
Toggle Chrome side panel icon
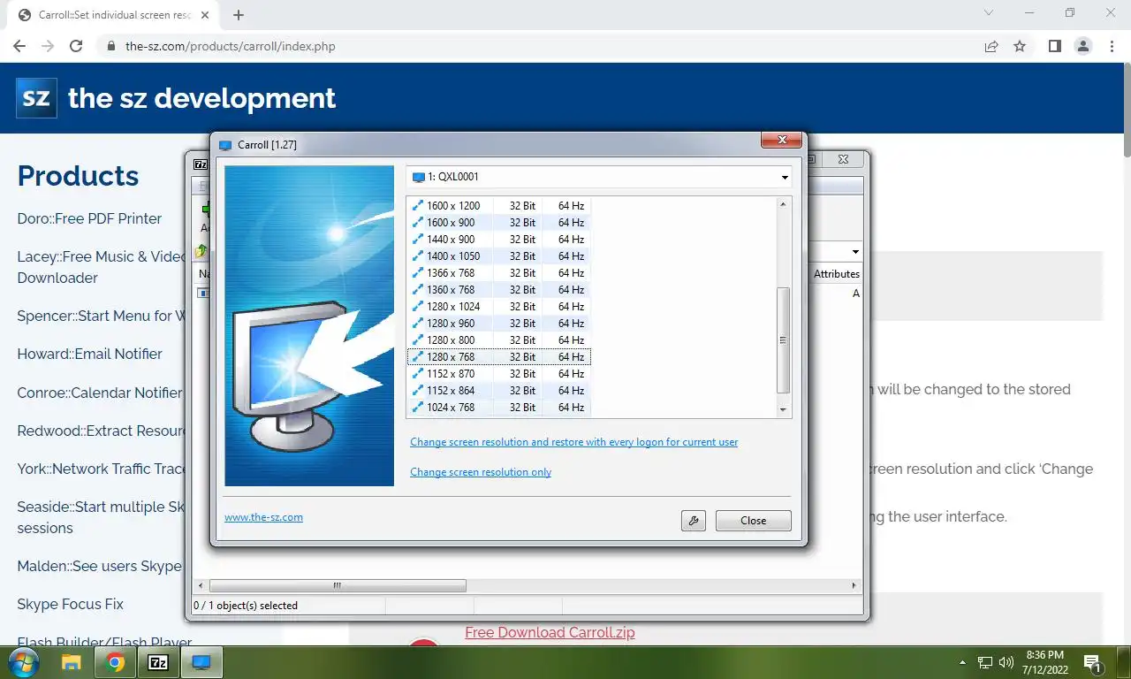click(x=1054, y=46)
